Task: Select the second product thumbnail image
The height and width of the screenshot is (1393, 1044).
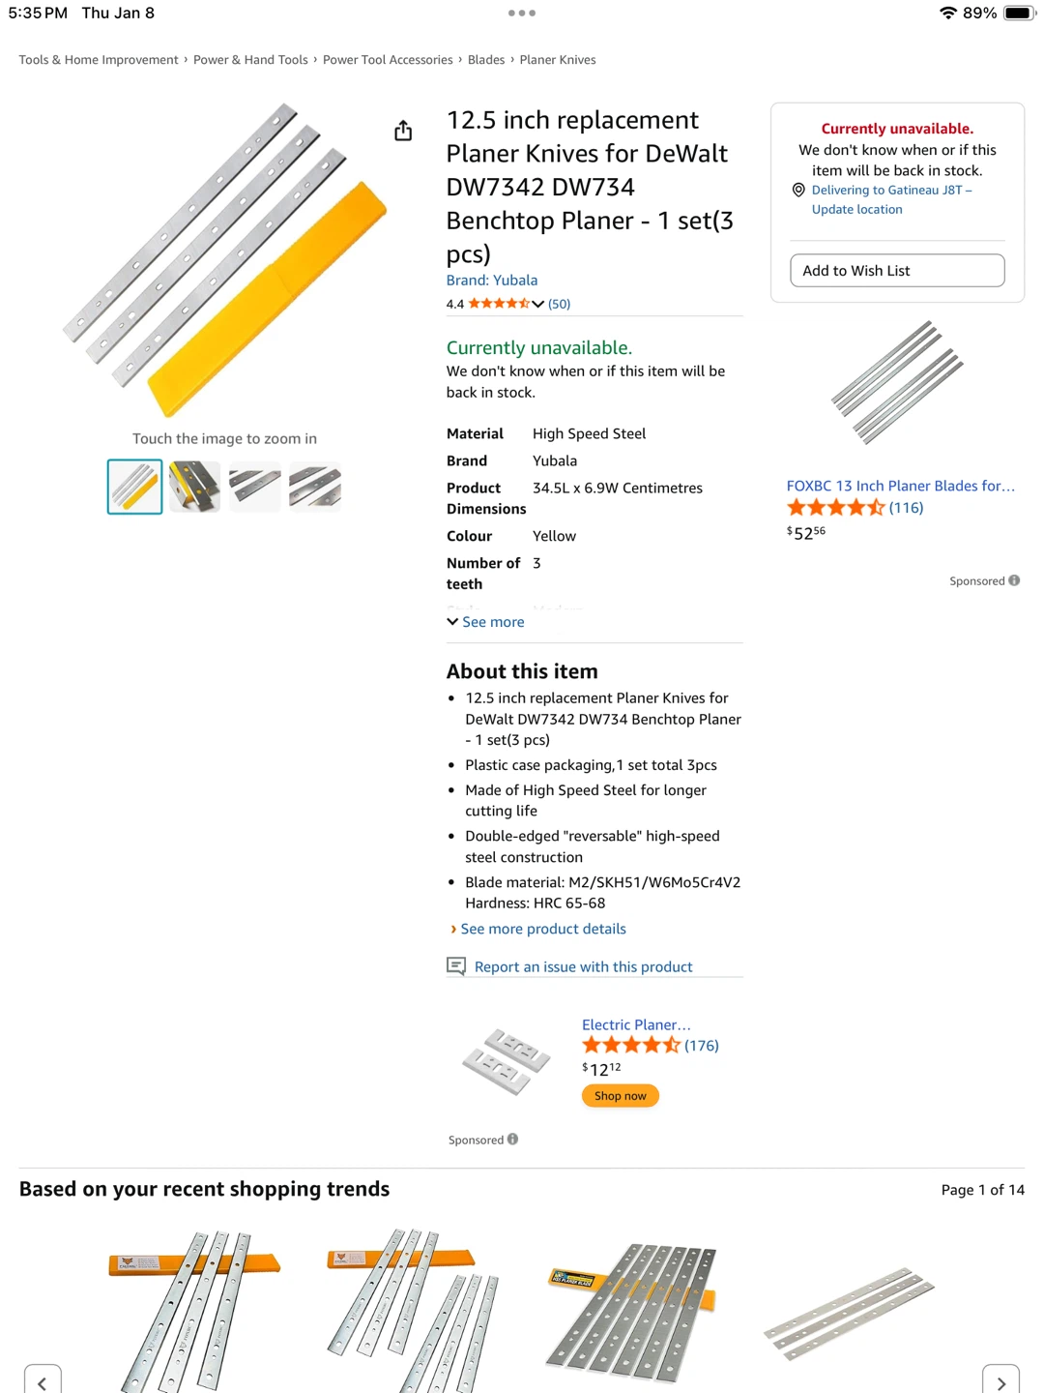Action: pyautogui.click(x=194, y=486)
